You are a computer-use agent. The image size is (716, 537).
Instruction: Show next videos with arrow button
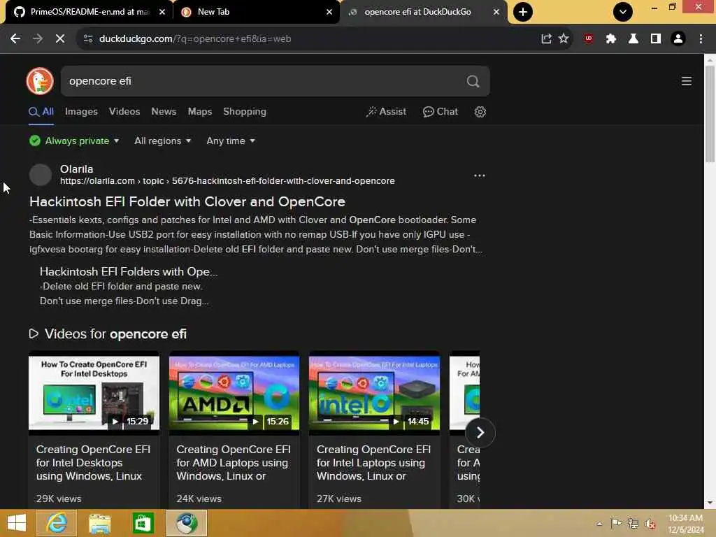point(480,432)
